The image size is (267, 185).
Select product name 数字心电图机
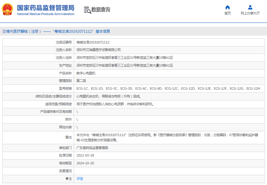(86, 73)
